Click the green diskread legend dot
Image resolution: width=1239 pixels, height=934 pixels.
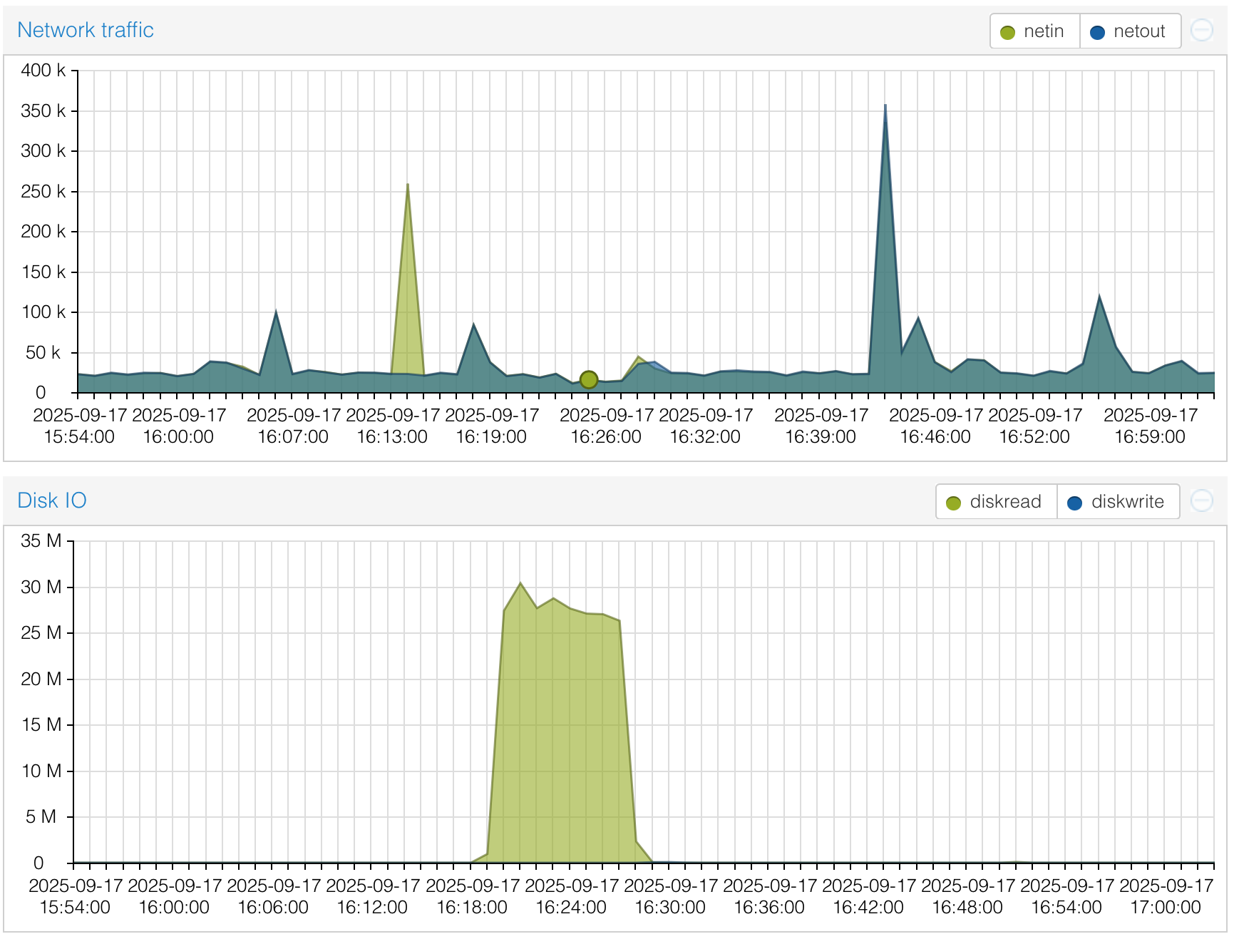[953, 503]
